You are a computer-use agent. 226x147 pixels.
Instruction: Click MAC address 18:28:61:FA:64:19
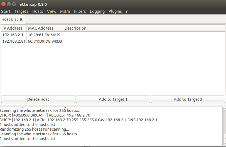click(44, 35)
